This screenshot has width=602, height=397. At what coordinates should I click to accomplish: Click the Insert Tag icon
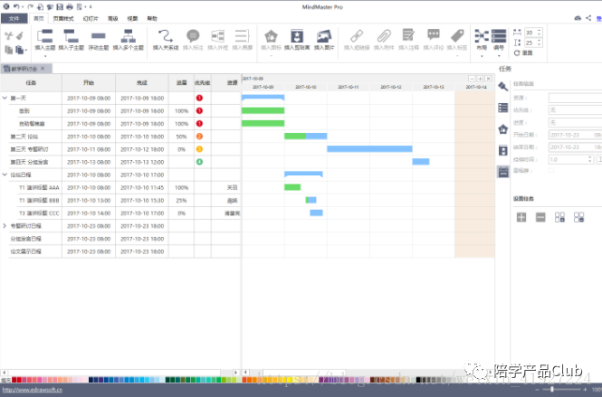point(457,35)
